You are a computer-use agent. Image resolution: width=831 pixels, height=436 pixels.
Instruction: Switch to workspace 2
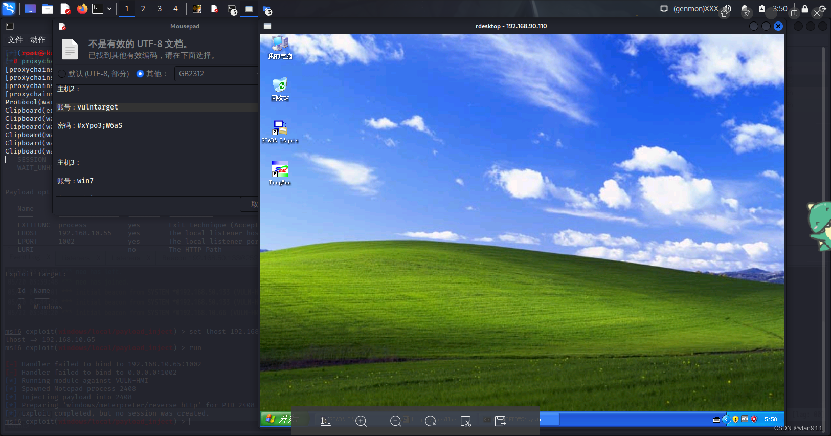[143, 9]
